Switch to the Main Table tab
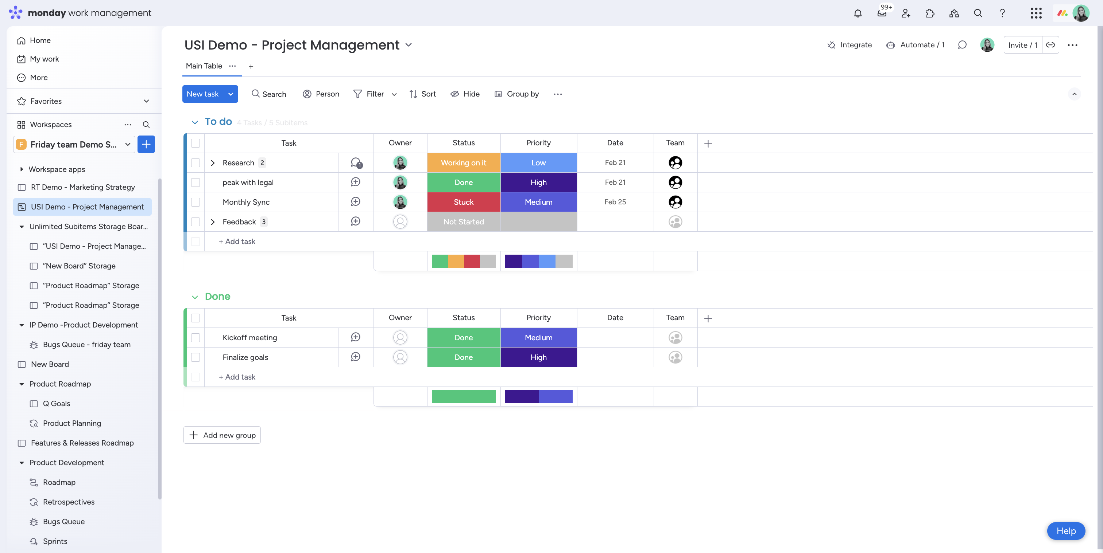The height and width of the screenshot is (553, 1103). (x=204, y=66)
